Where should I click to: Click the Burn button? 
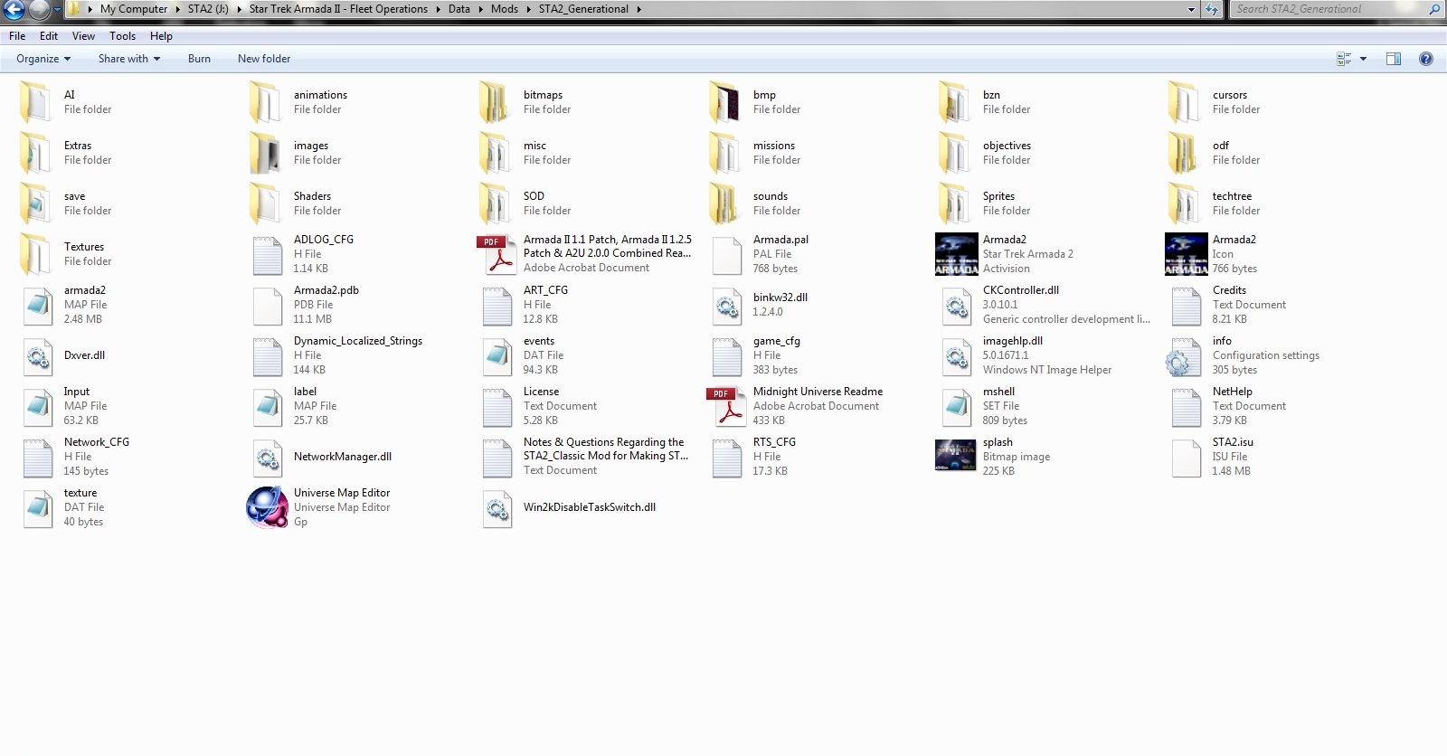click(x=199, y=59)
